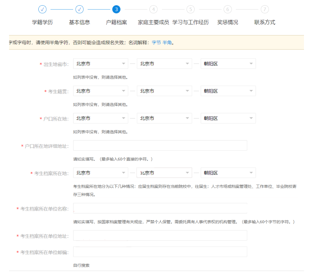Screen dimensions: 320x272
Task: Open the 出生地省市 province dropdown
Action: [100, 64]
